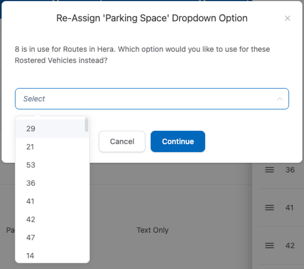Choose option 29 from dropdown list
This screenshot has height=269, width=304.
click(31, 129)
